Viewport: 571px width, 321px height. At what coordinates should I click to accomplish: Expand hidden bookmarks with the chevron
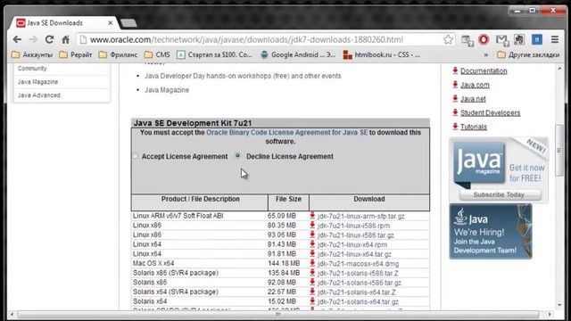click(x=485, y=54)
